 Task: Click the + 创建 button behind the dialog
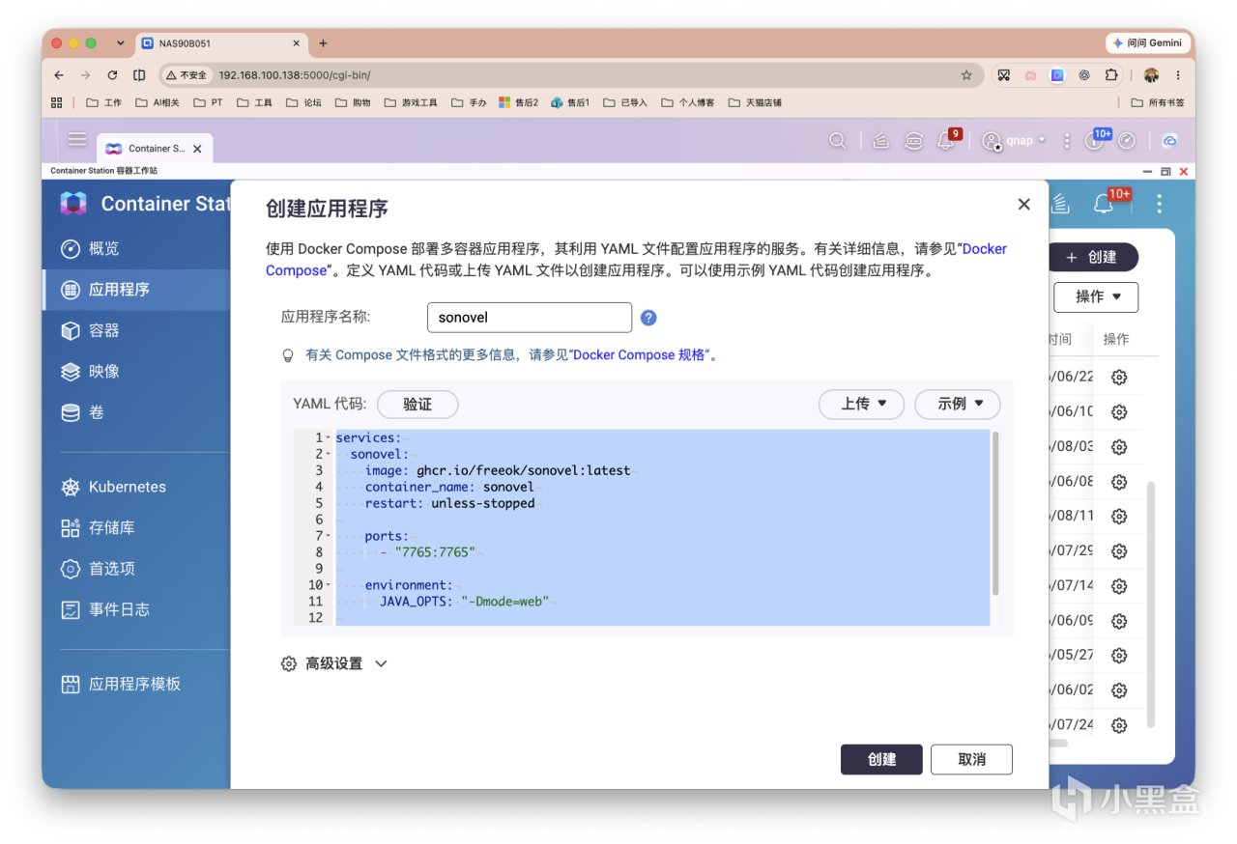click(1093, 257)
